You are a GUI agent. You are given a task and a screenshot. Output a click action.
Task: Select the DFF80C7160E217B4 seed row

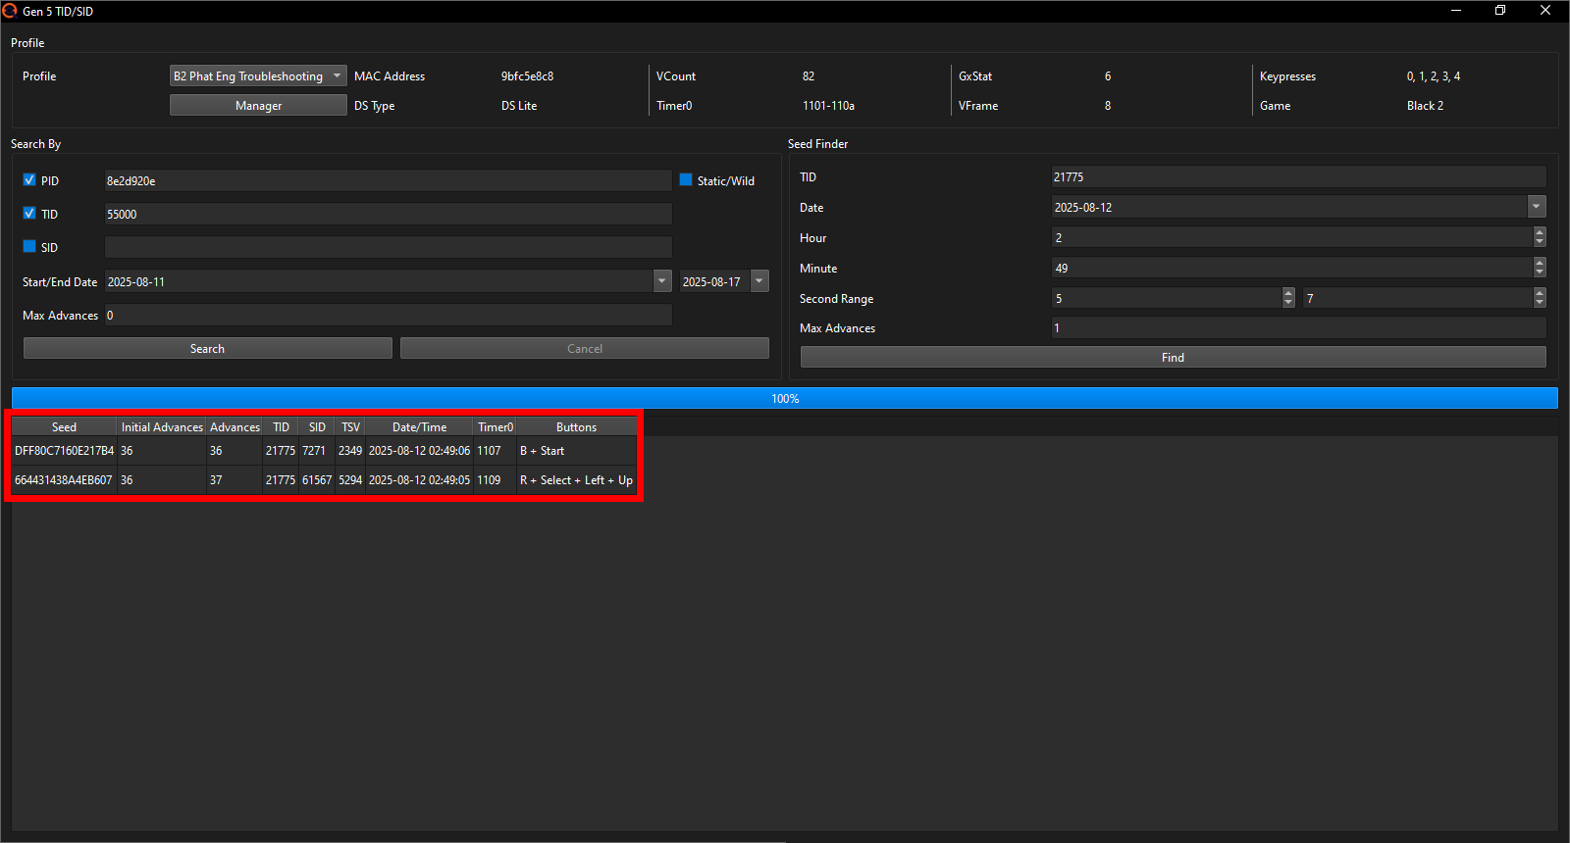tap(64, 451)
